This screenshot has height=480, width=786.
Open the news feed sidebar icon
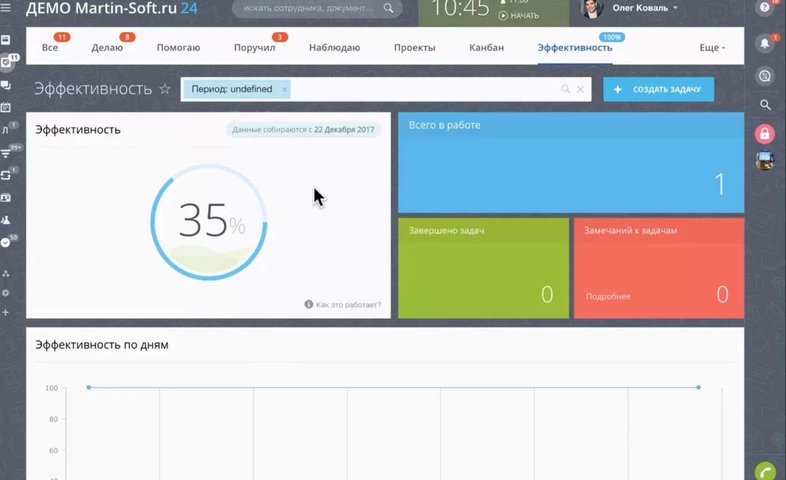point(5,40)
